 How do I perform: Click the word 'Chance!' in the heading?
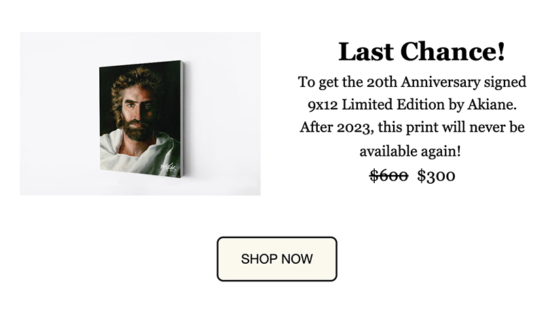pyautogui.click(x=452, y=52)
